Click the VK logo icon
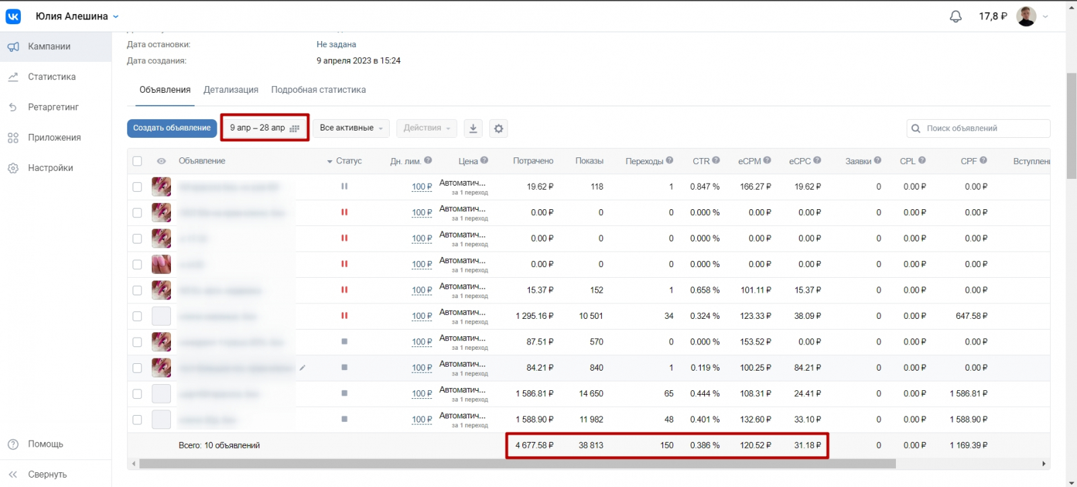The image size is (1077, 487). pos(13,17)
